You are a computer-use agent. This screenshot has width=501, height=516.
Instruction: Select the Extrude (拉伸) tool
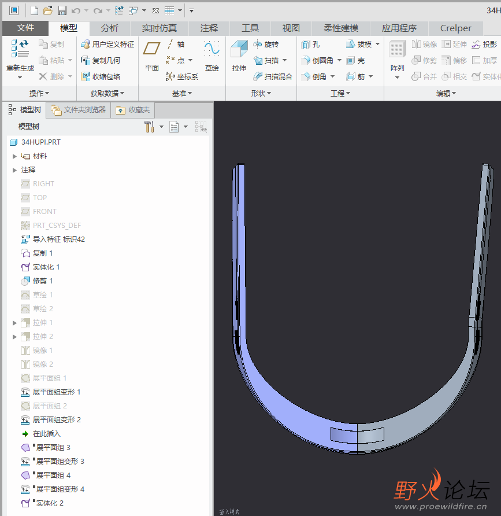click(x=239, y=56)
